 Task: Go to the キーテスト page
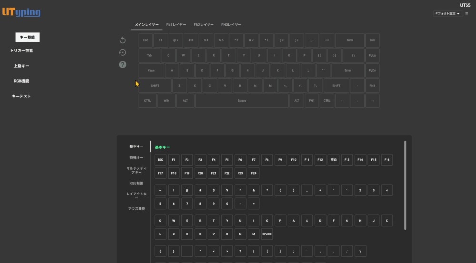click(x=21, y=96)
